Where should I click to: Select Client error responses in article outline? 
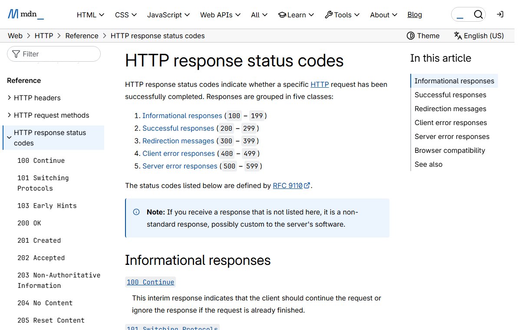point(451,122)
